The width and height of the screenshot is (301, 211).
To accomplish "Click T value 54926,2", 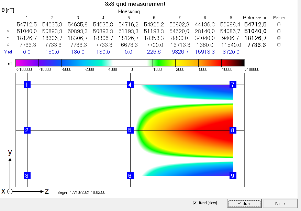I will [x=154, y=24].
